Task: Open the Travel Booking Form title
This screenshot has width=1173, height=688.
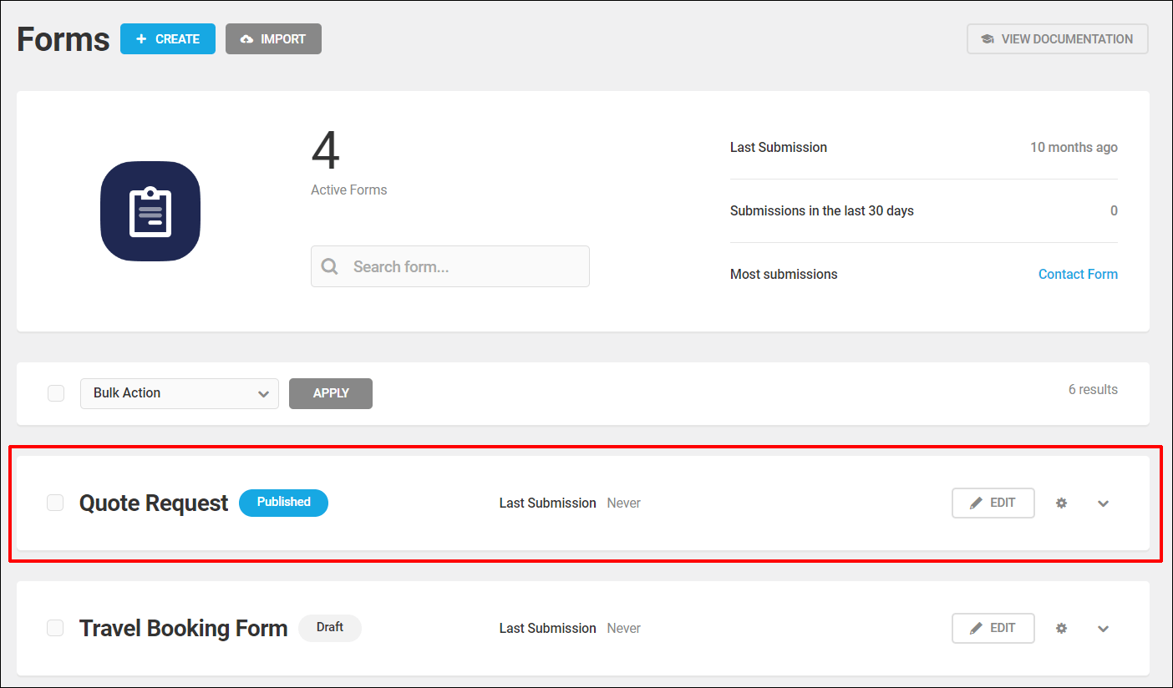Action: click(x=184, y=629)
